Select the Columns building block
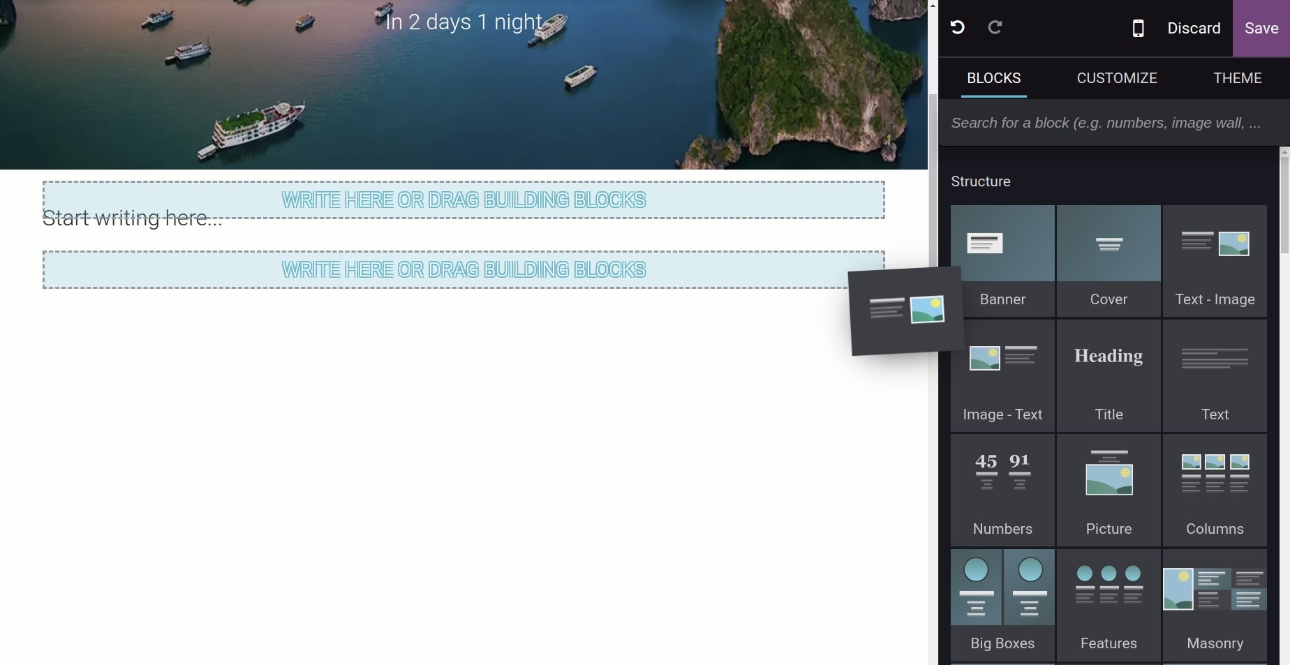The height and width of the screenshot is (665, 1290). pos(1215,491)
